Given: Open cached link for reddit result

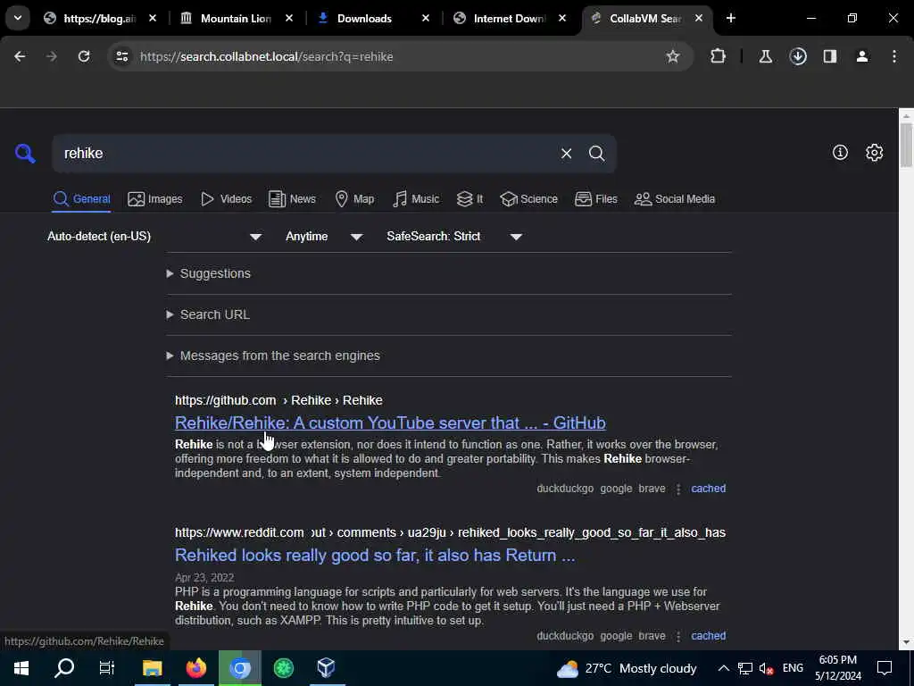Looking at the screenshot, I should [x=708, y=636].
